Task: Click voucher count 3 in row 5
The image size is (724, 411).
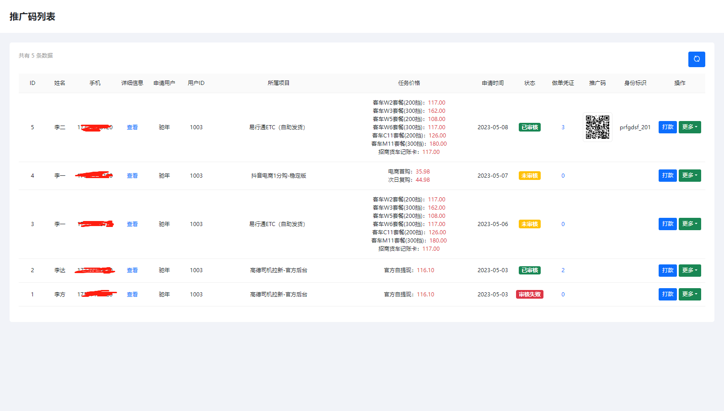Action: [563, 127]
